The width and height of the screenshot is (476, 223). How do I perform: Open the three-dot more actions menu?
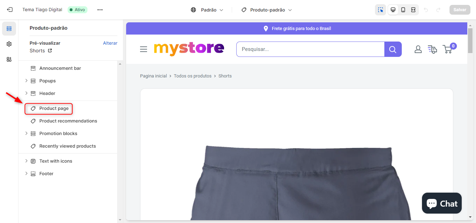[100, 10]
